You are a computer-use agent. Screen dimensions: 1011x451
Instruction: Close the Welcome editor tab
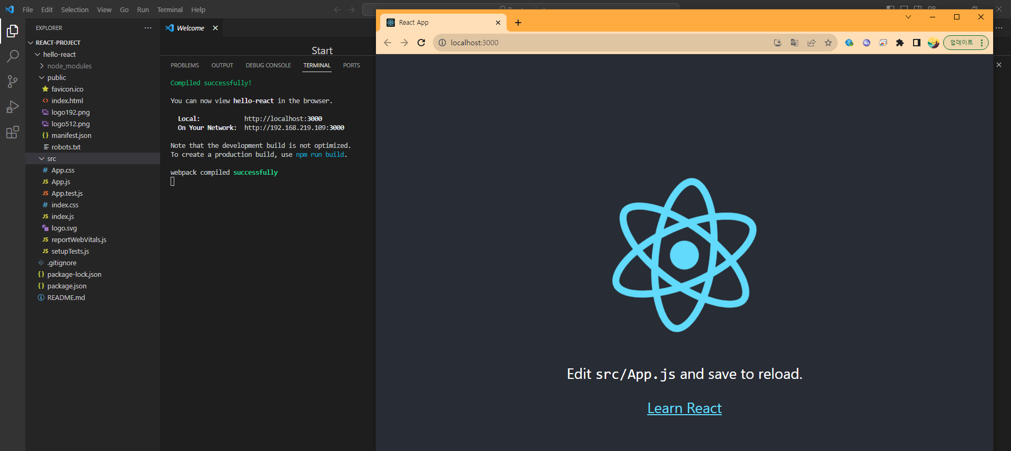pos(215,28)
